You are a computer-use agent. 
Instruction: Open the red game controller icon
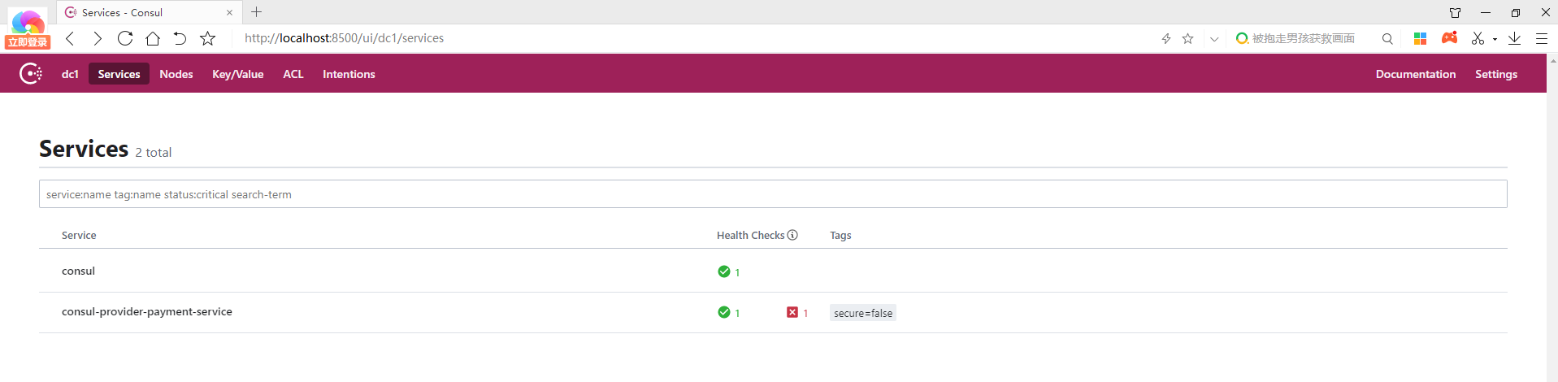[1449, 37]
